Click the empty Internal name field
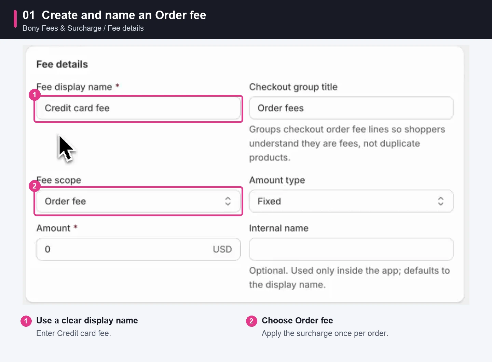The width and height of the screenshot is (492, 362). pyautogui.click(x=351, y=249)
